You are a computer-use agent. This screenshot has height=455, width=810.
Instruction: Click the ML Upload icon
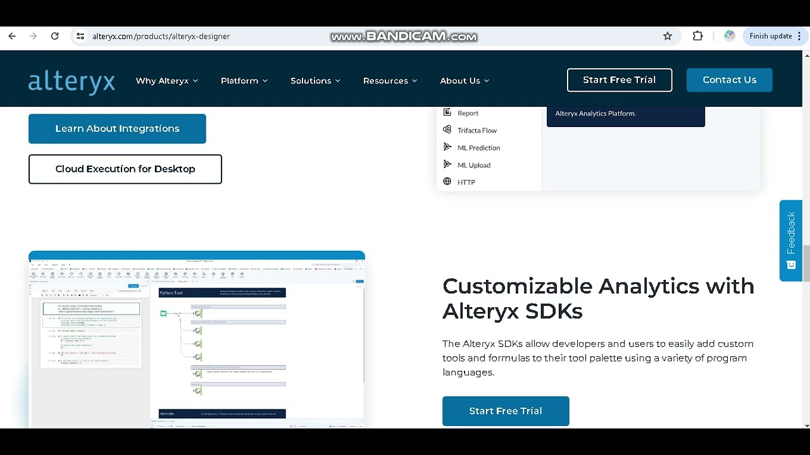click(x=447, y=164)
